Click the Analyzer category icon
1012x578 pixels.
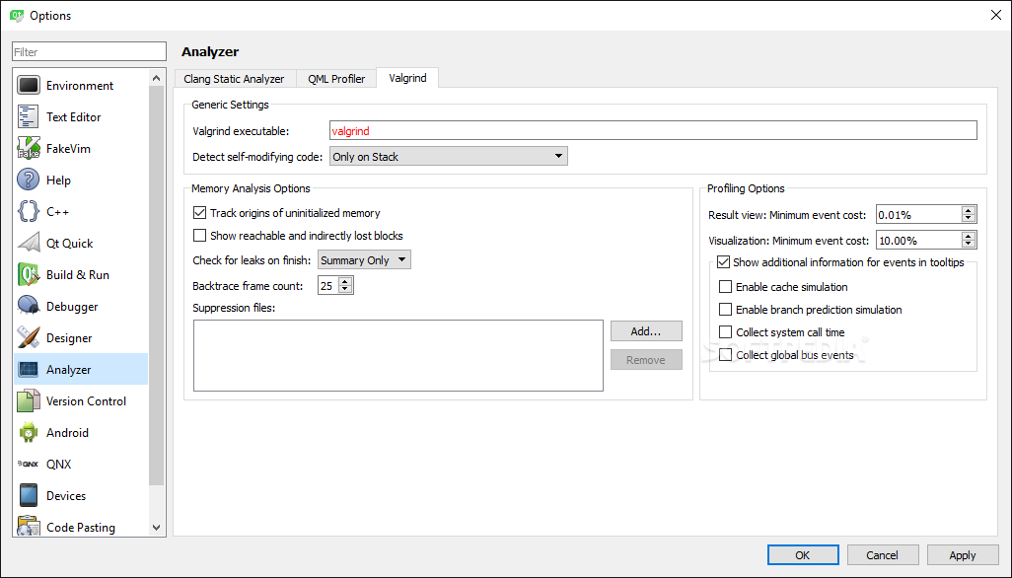point(29,370)
